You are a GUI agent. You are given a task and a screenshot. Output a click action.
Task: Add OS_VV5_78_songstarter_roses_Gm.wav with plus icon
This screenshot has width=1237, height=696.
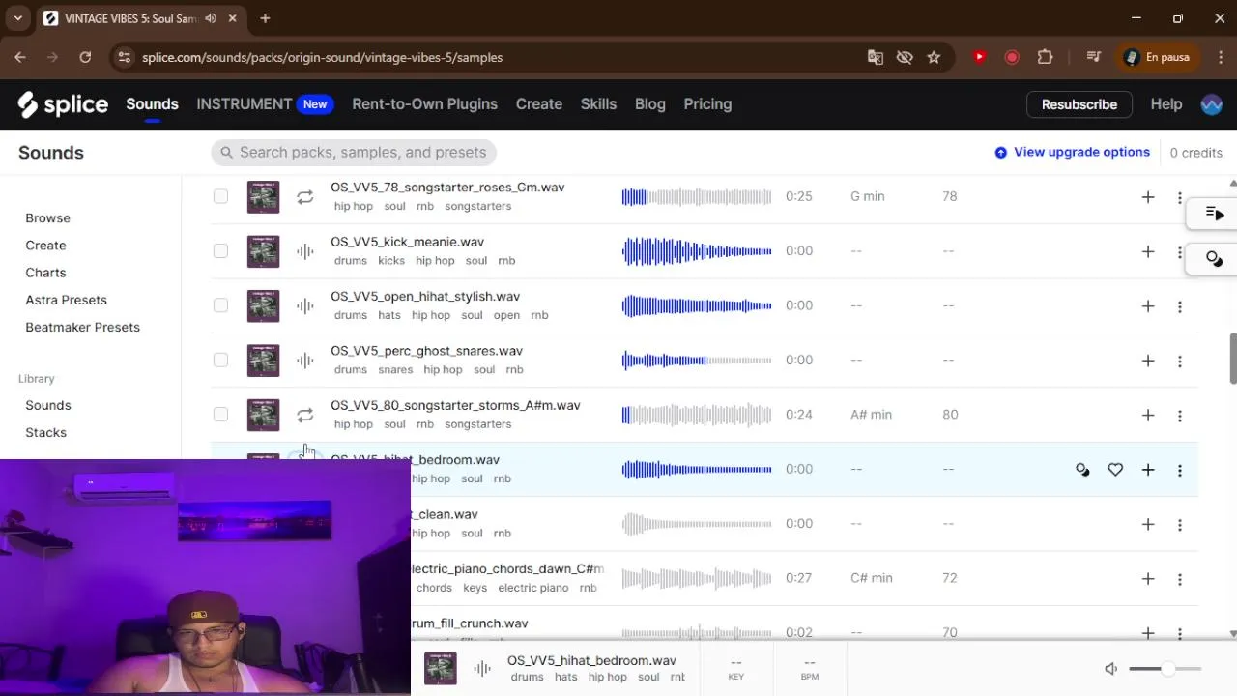1148,196
